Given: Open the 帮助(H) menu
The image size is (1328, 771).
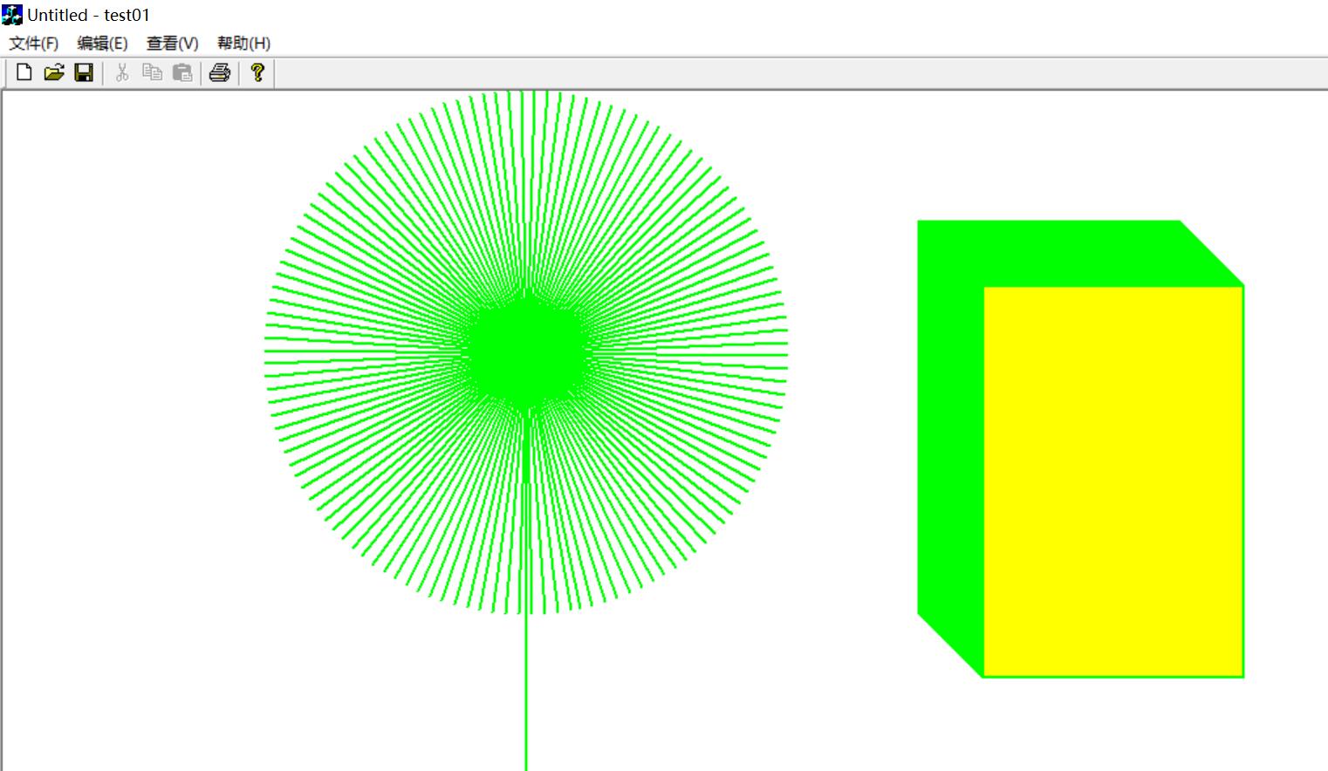Looking at the screenshot, I should pos(243,43).
